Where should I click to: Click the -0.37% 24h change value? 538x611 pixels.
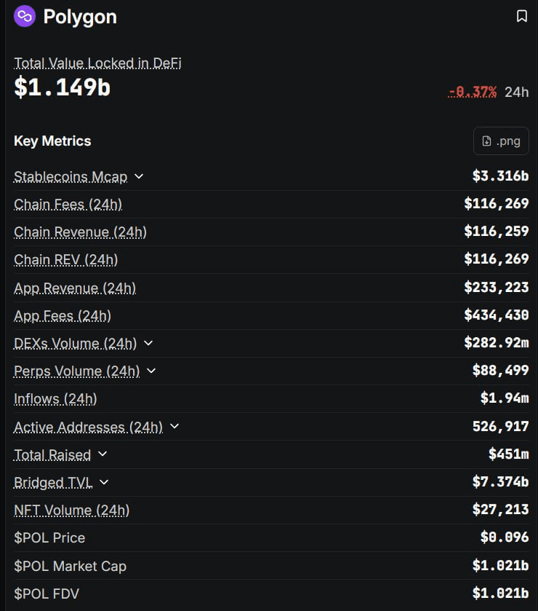(473, 92)
